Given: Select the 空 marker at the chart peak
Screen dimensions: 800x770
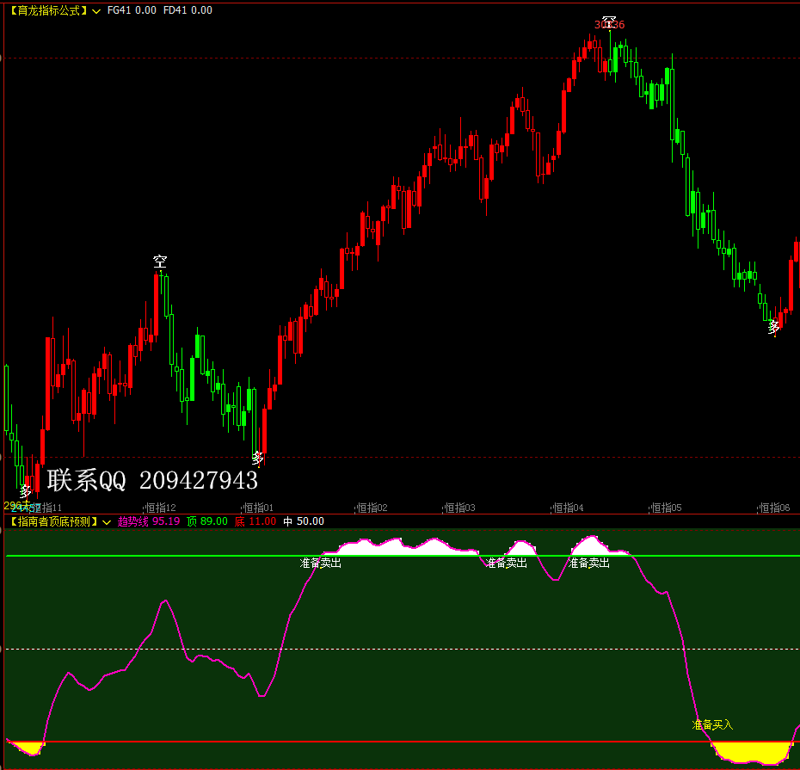Looking at the screenshot, I should [x=609, y=22].
